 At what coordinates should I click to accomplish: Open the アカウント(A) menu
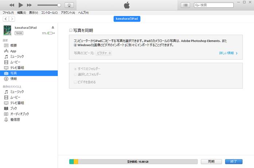tap(68, 13)
